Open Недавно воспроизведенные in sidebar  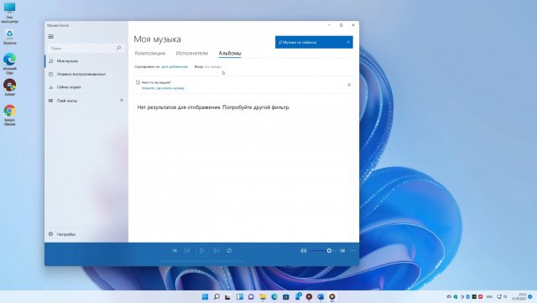coord(86,74)
